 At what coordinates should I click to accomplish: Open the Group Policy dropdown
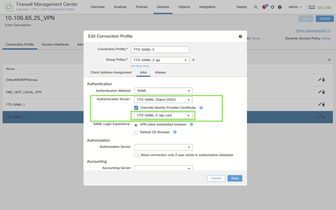(160, 60)
